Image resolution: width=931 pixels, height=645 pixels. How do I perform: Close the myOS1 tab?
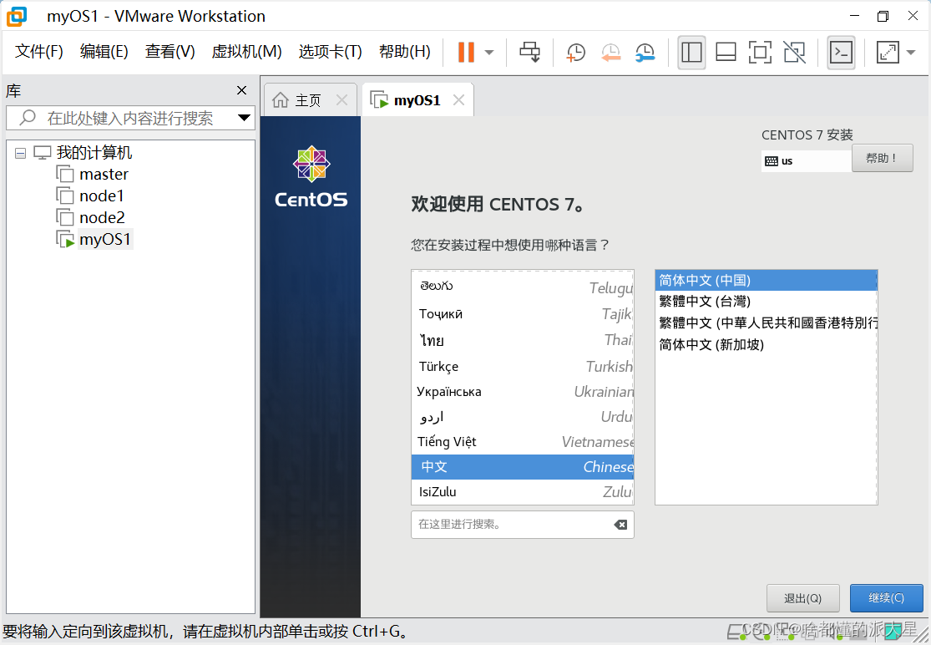click(458, 99)
